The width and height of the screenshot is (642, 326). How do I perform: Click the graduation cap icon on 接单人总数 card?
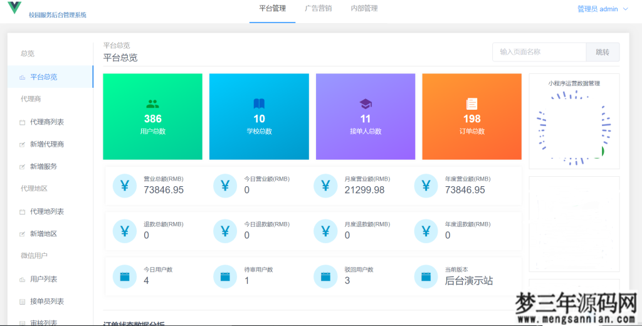(366, 104)
